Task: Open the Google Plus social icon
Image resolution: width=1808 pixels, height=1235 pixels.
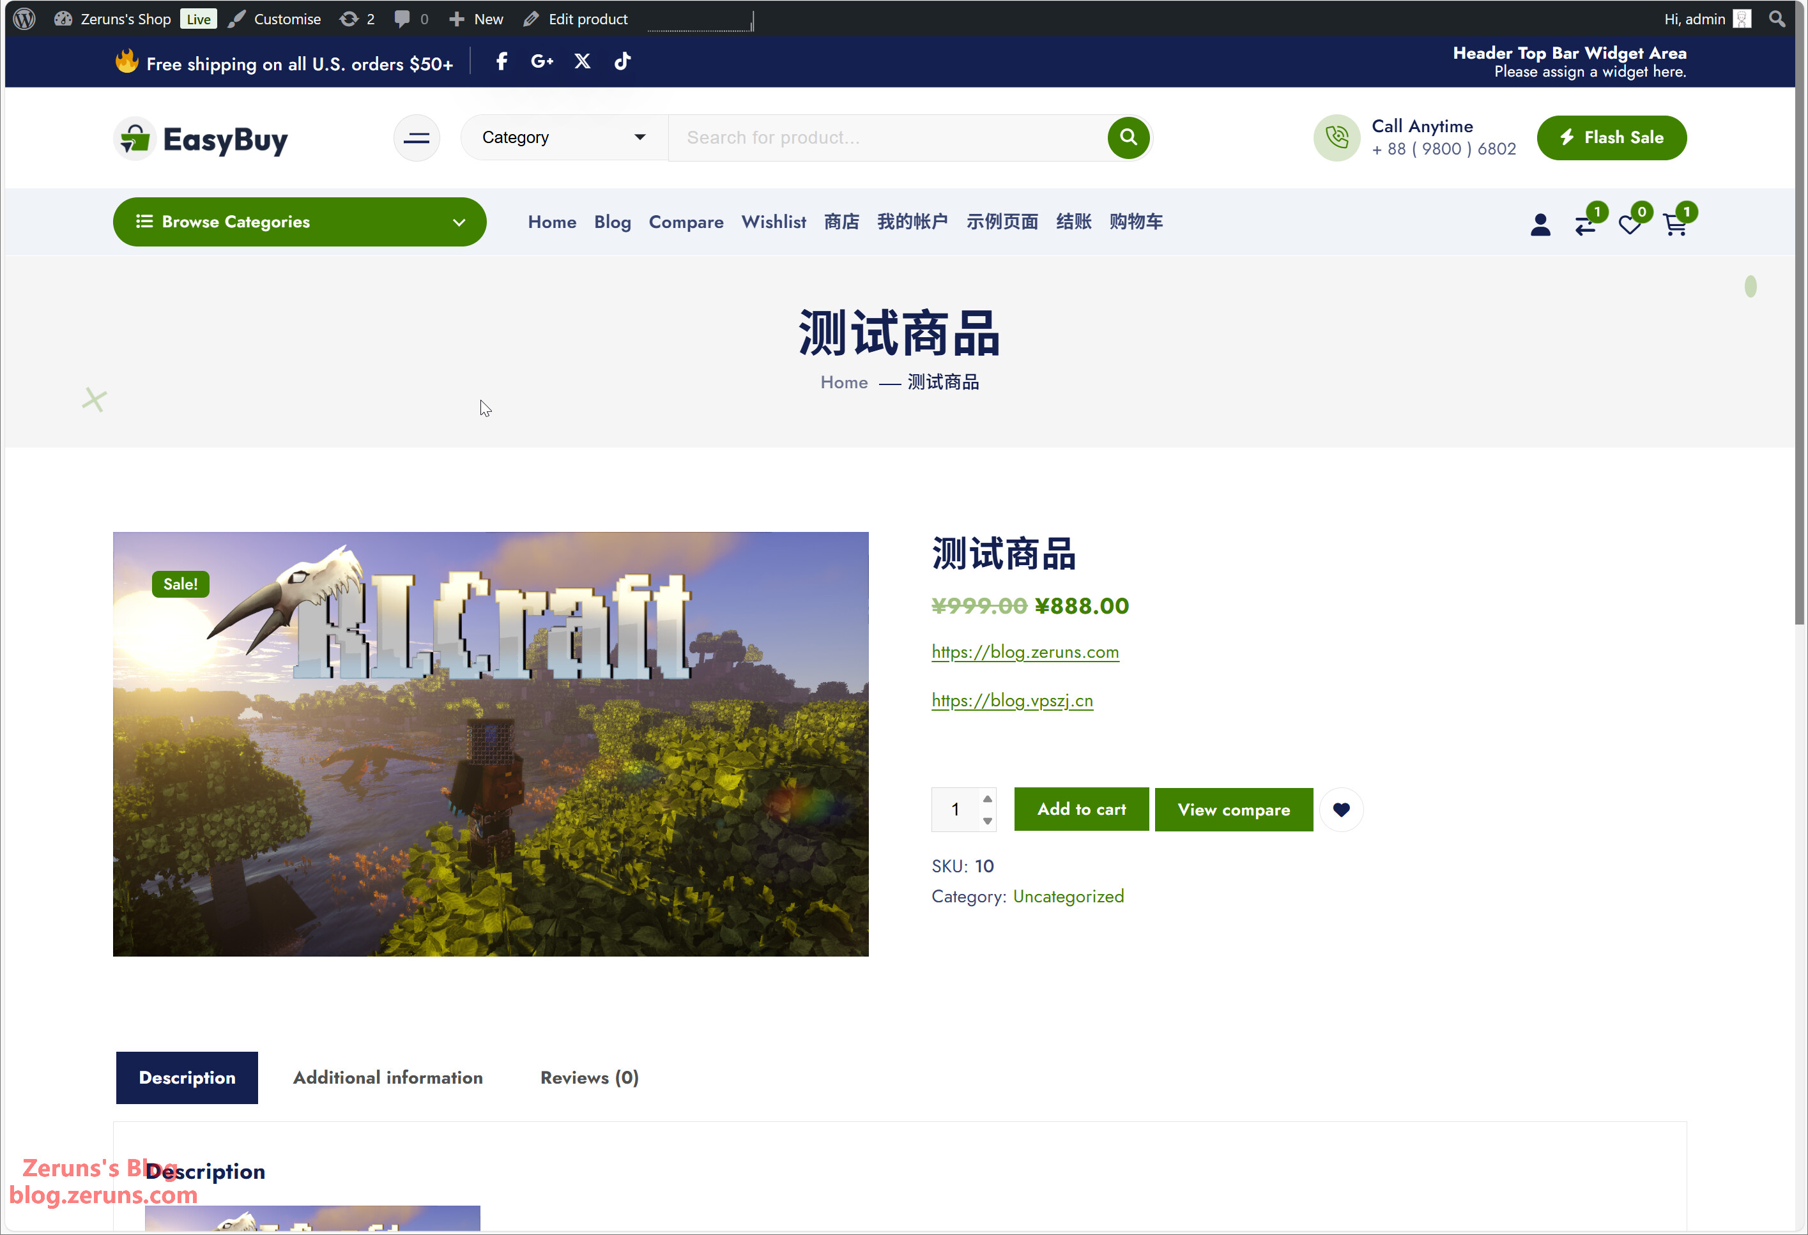Action: coord(542,61)
